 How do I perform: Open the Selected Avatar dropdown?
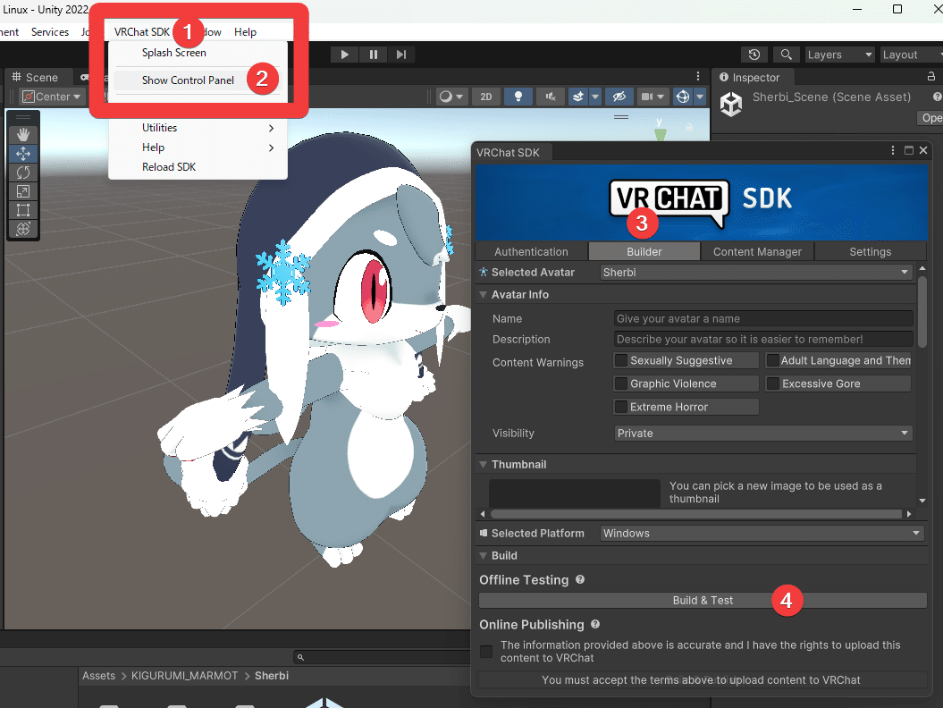click(756, 273)
